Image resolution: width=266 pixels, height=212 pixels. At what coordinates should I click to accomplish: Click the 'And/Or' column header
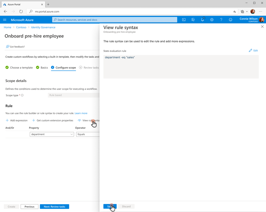10,128
